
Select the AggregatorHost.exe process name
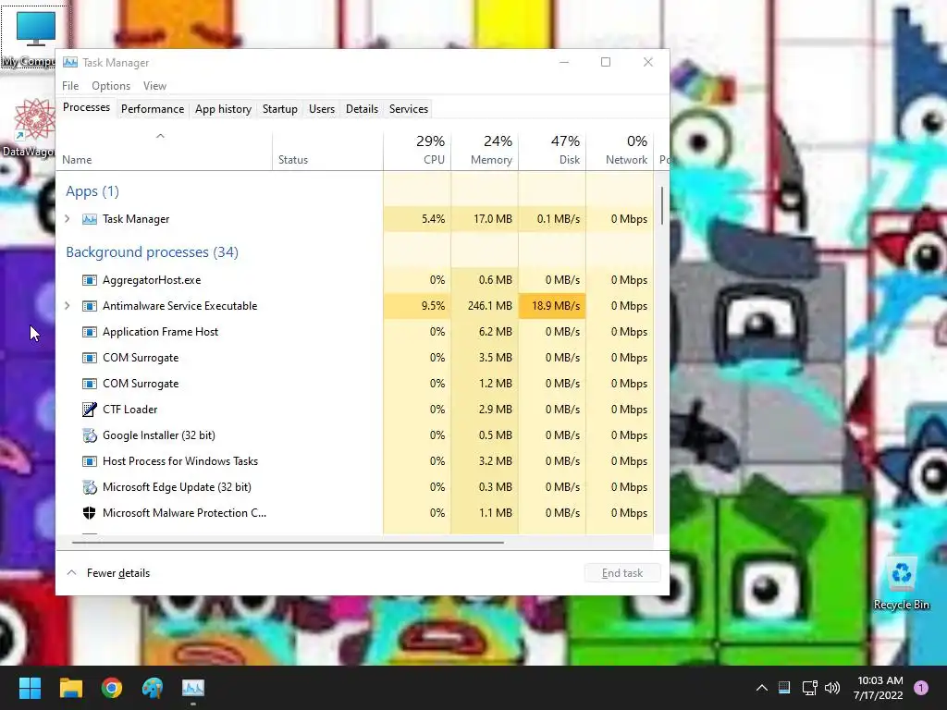tap(152, 279)
